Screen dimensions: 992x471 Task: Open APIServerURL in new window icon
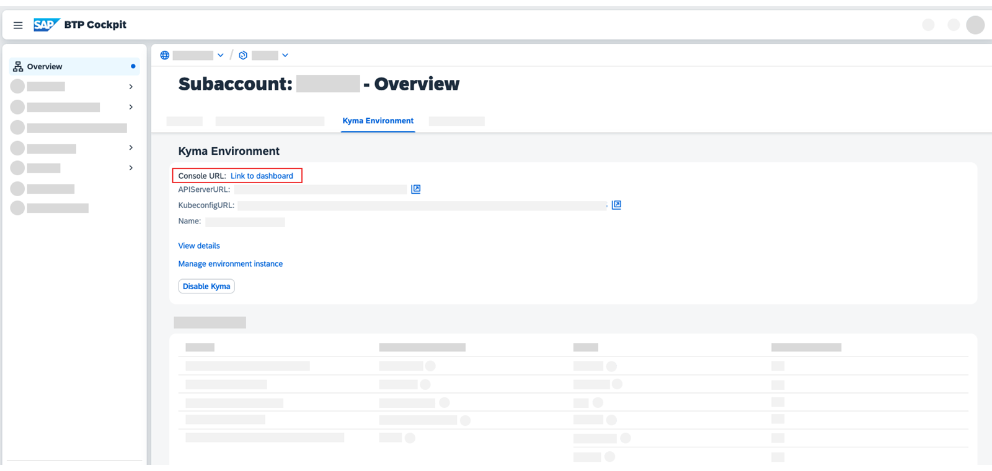416,189
